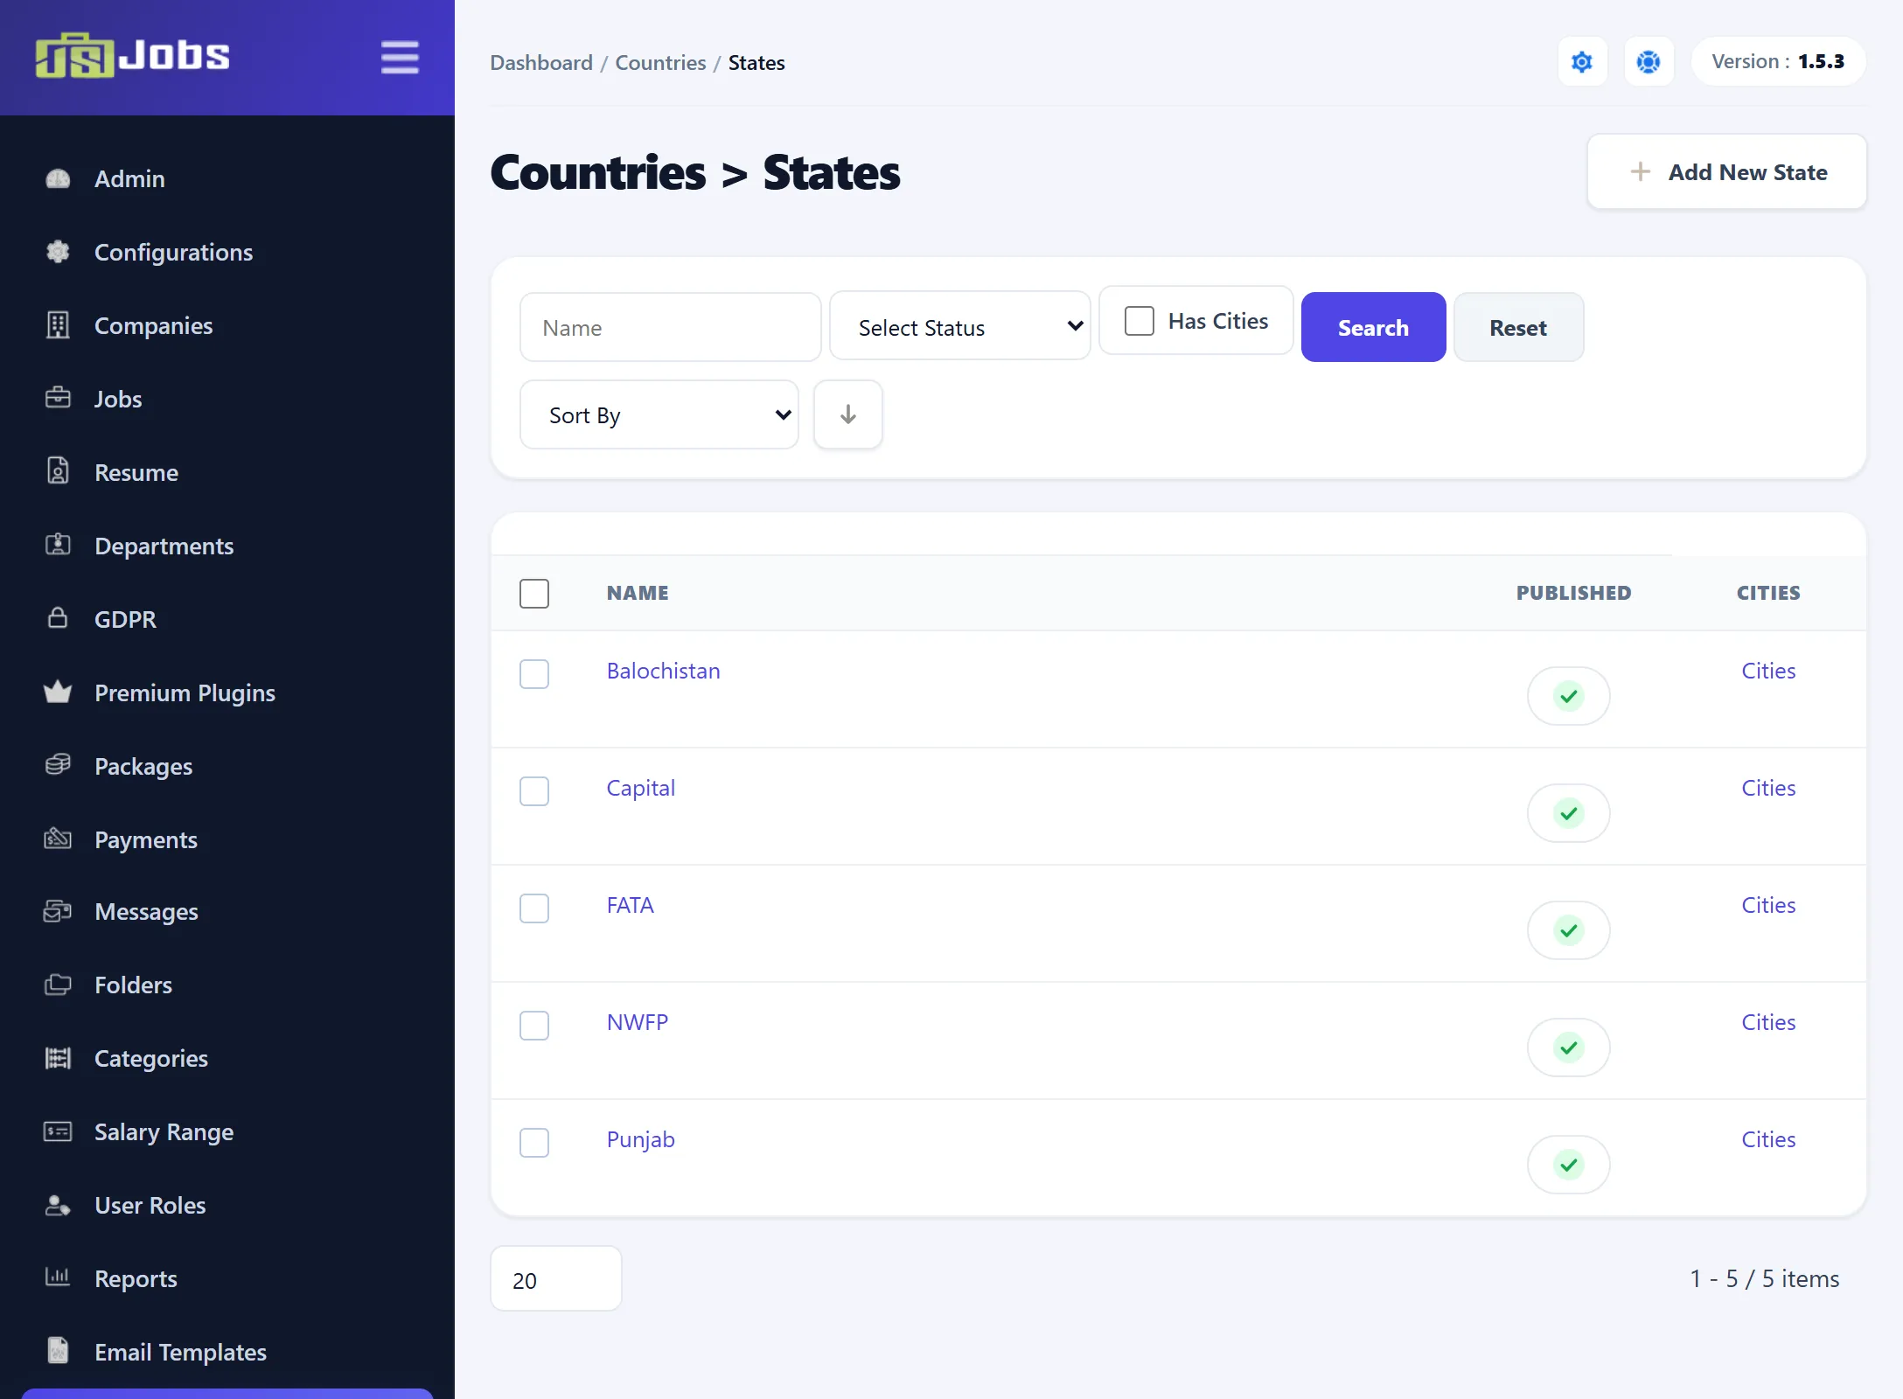Click the Countries breadcrumb link

(x=660, y=62)
